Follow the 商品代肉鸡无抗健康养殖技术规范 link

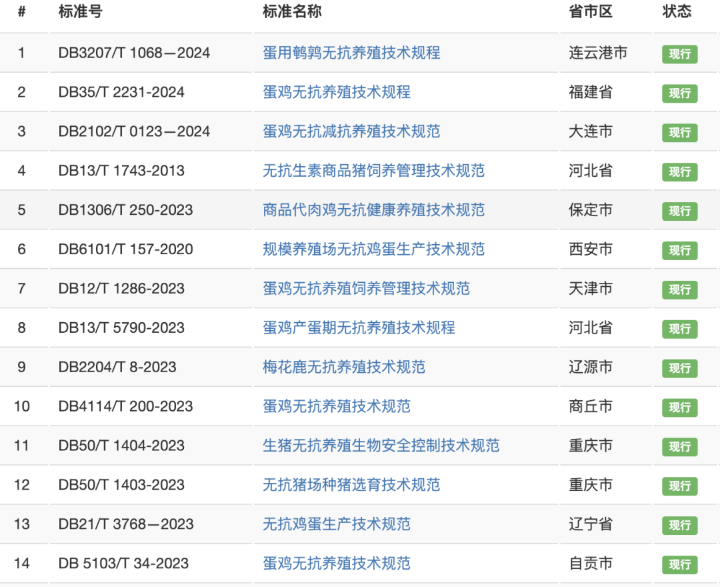374,210
